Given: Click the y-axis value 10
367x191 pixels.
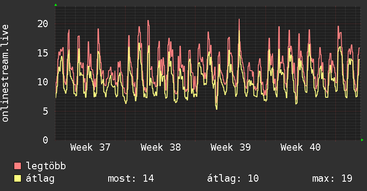Looking at the screenshot, I should (43, 82).
